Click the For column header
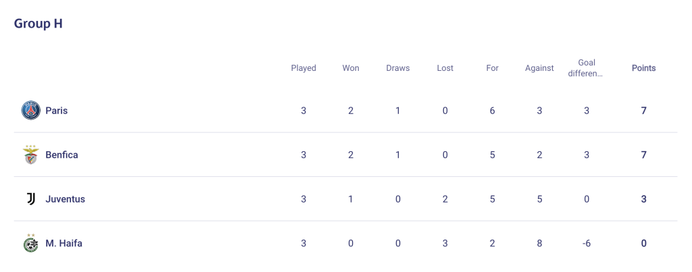Image resolution: width=692 pixels, height=272 pixels. [492, 68]
